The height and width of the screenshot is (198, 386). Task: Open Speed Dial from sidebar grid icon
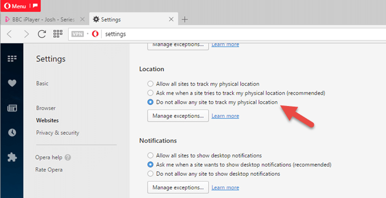click(x=12, y=58)
